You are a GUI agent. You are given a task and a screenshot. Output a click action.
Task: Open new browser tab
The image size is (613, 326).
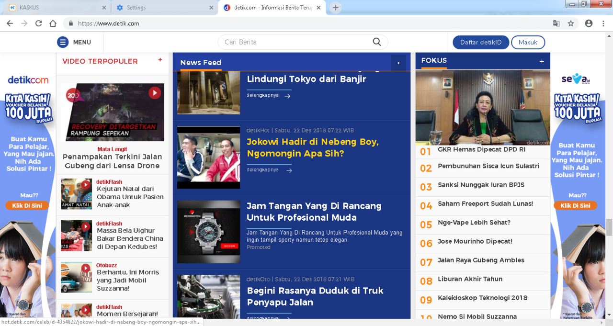point(336,8)
